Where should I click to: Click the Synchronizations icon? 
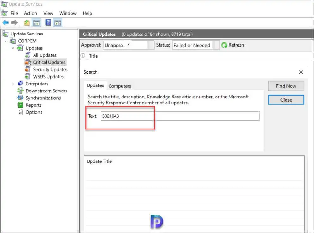20,98
